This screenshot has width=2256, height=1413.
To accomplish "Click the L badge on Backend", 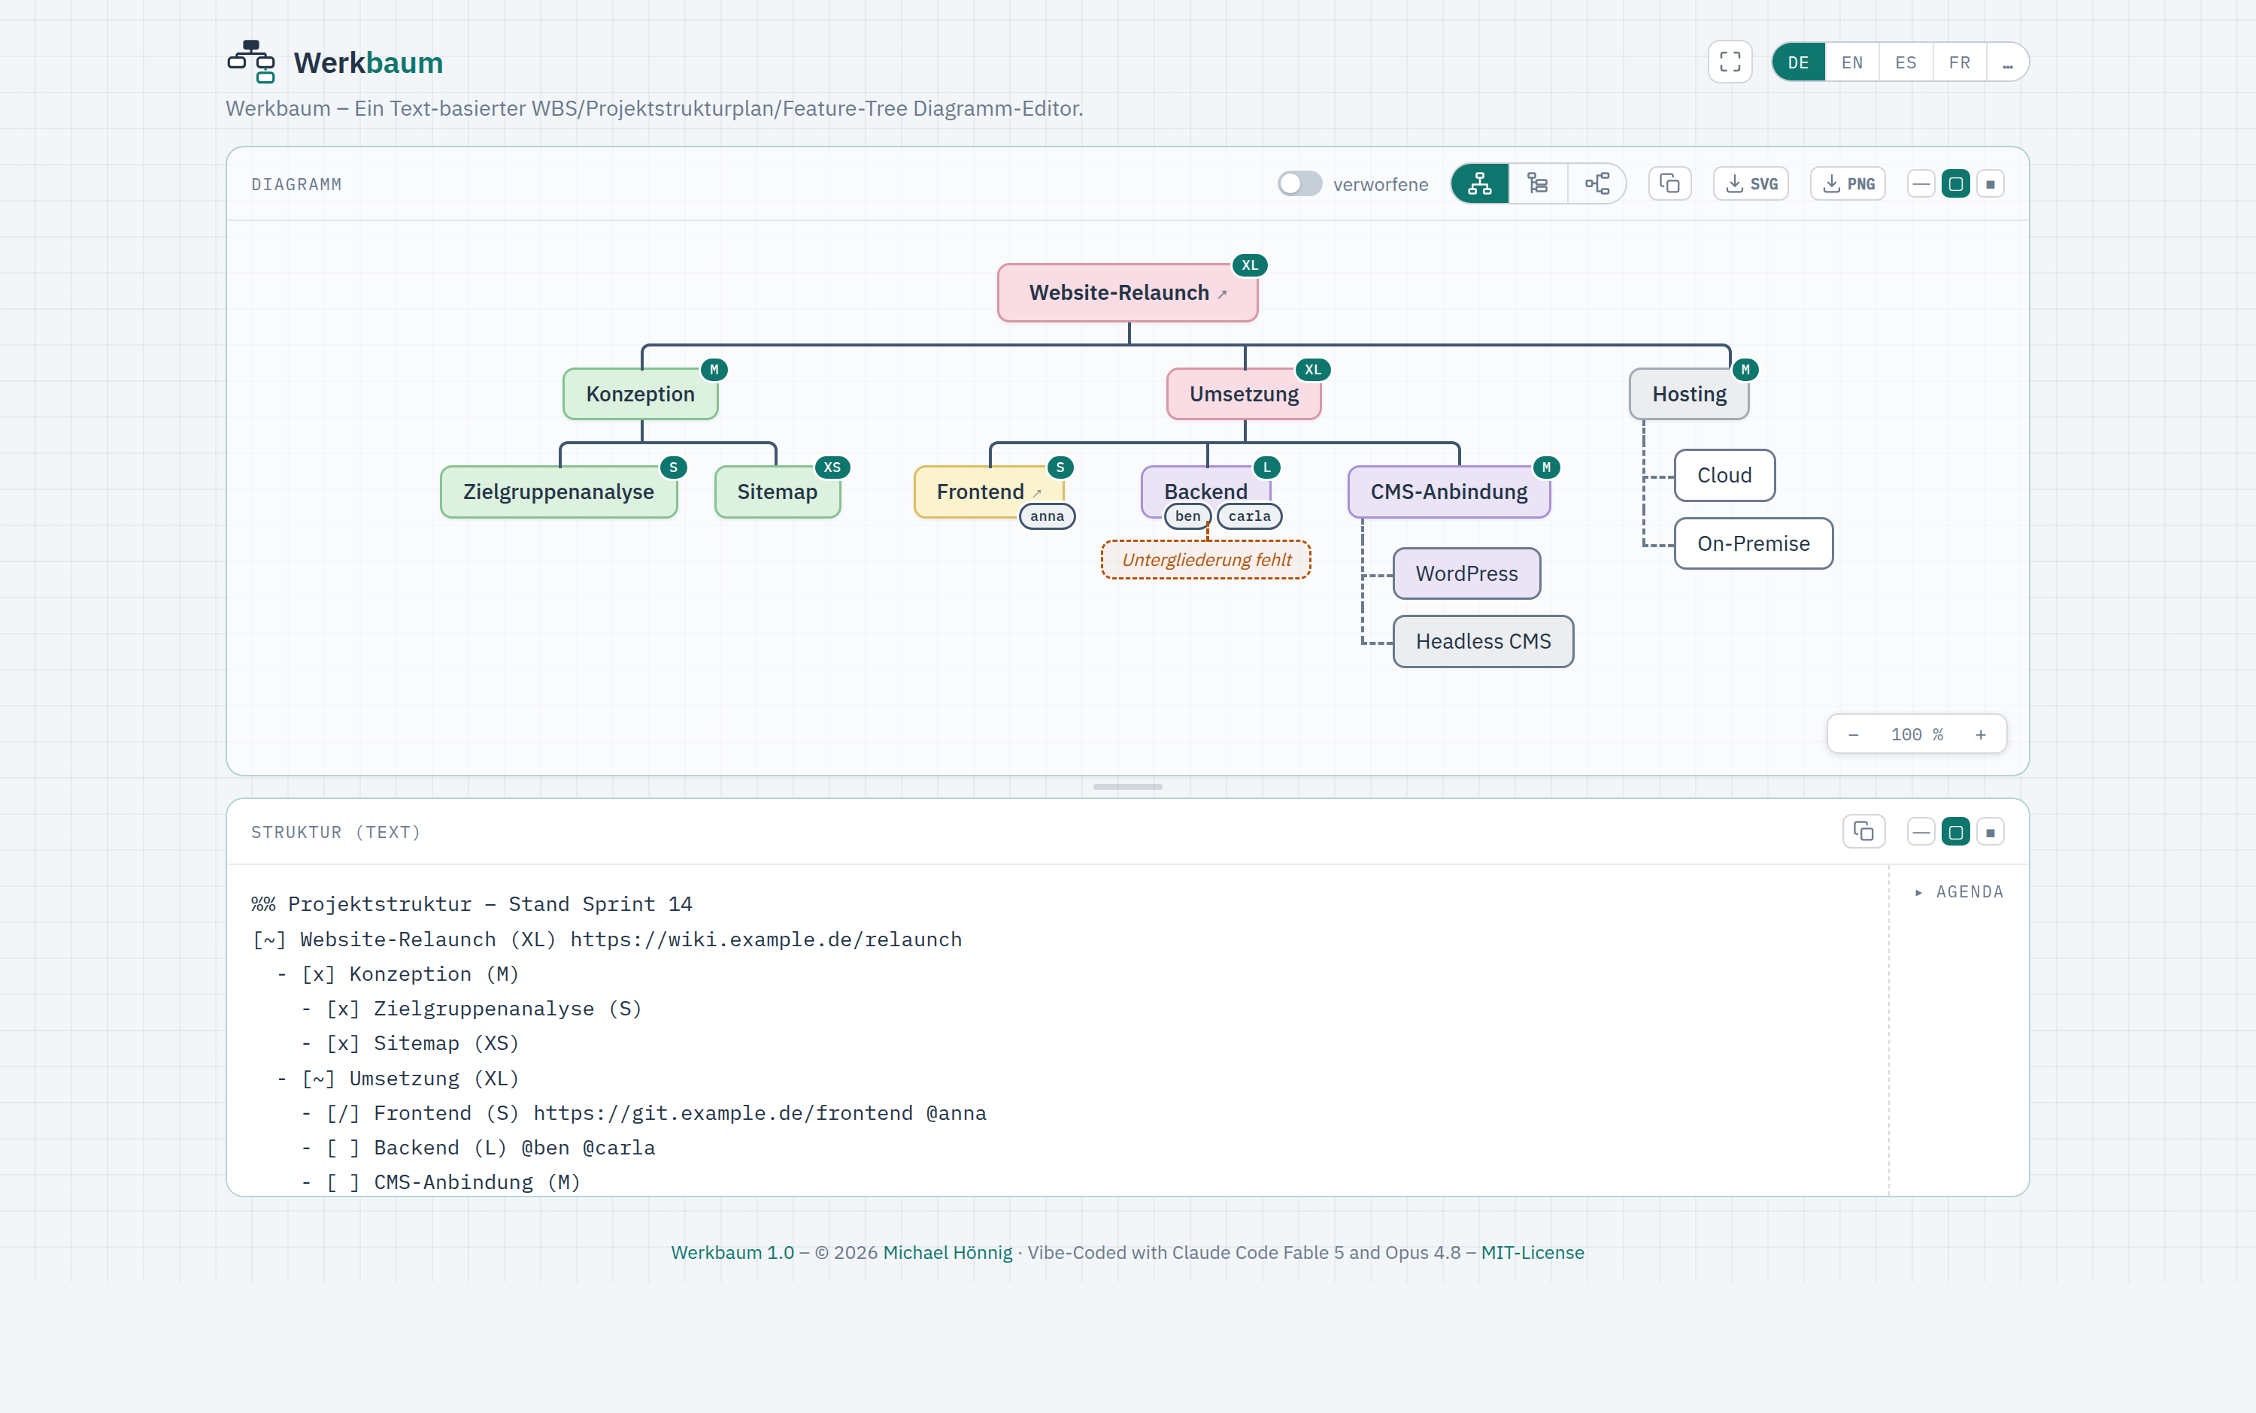I will (1267, 467).
